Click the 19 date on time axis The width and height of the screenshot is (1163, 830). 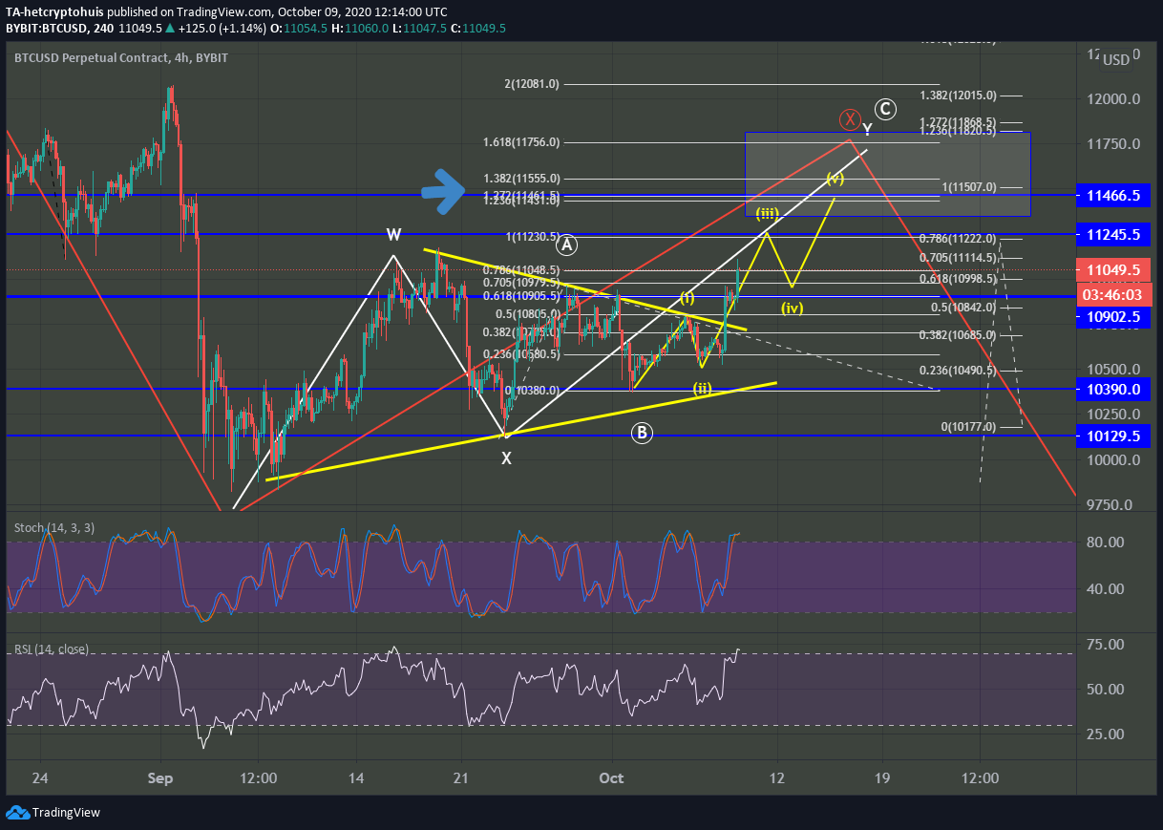point(881,778)
